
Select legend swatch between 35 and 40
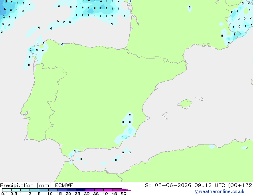click(99, 190)
